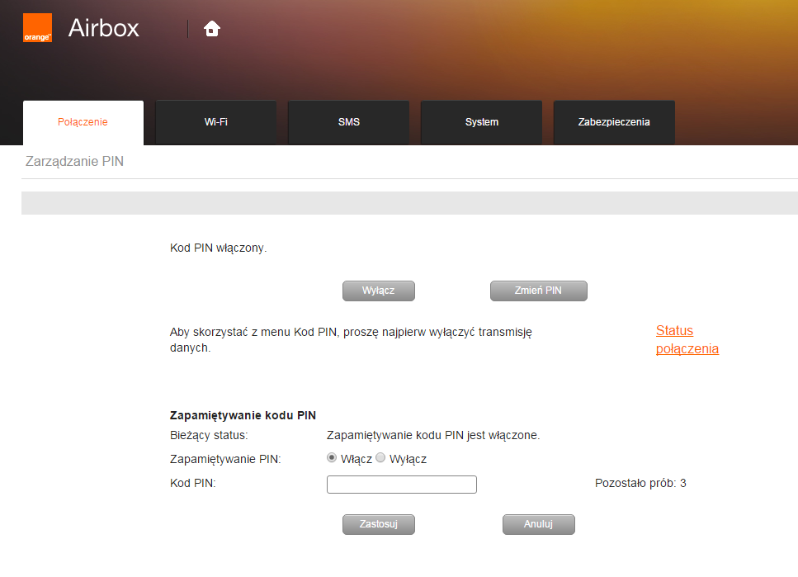Image resolution: width=798 pixels, height=577 pixels.
Task: Click the Pozostało prób counter text
Action: (640, 483)
